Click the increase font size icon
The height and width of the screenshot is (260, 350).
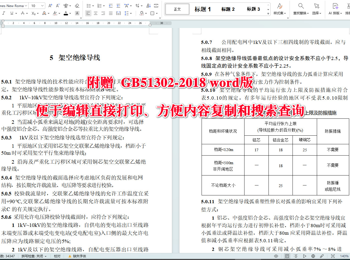click(x=50, y=5)
